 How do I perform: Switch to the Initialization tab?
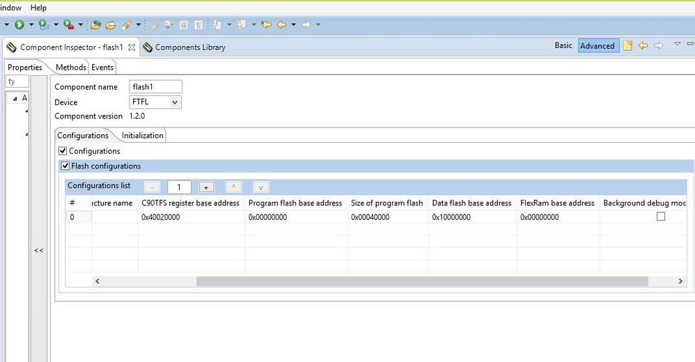[x=143, y=136]
